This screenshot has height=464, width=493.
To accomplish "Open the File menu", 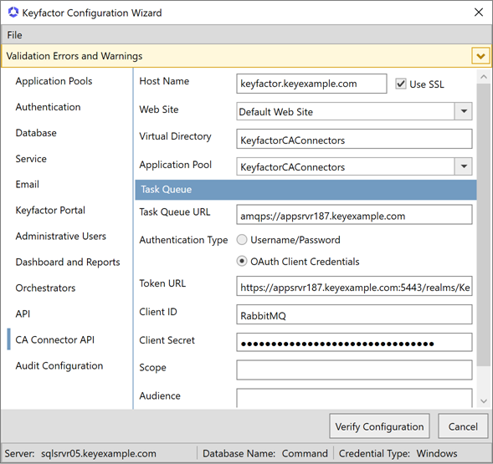I will click(x=14, y=35).
